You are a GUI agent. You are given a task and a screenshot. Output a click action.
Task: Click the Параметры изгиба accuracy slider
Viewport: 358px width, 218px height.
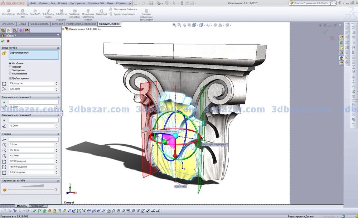click(32, 189)
